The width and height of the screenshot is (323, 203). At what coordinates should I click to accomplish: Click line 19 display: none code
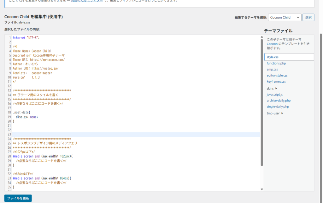[x=27, y=117]
